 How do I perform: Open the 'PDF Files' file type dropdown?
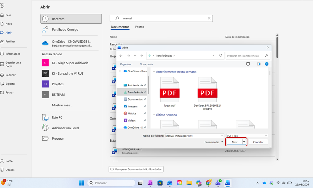[246, 136]
